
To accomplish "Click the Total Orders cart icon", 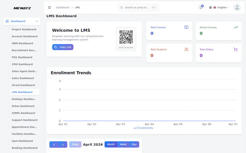I will [236, 50].
